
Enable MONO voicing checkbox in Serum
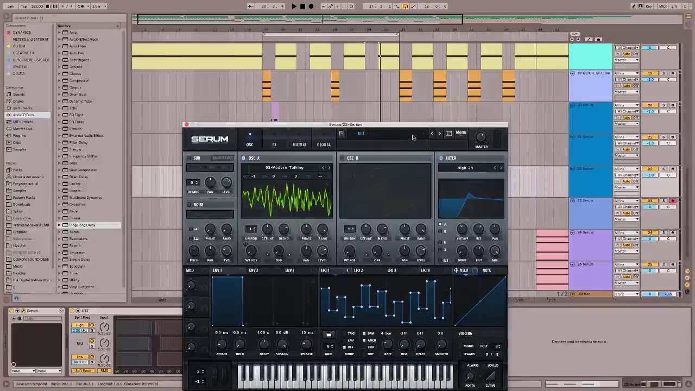click(x=460, y=346)
